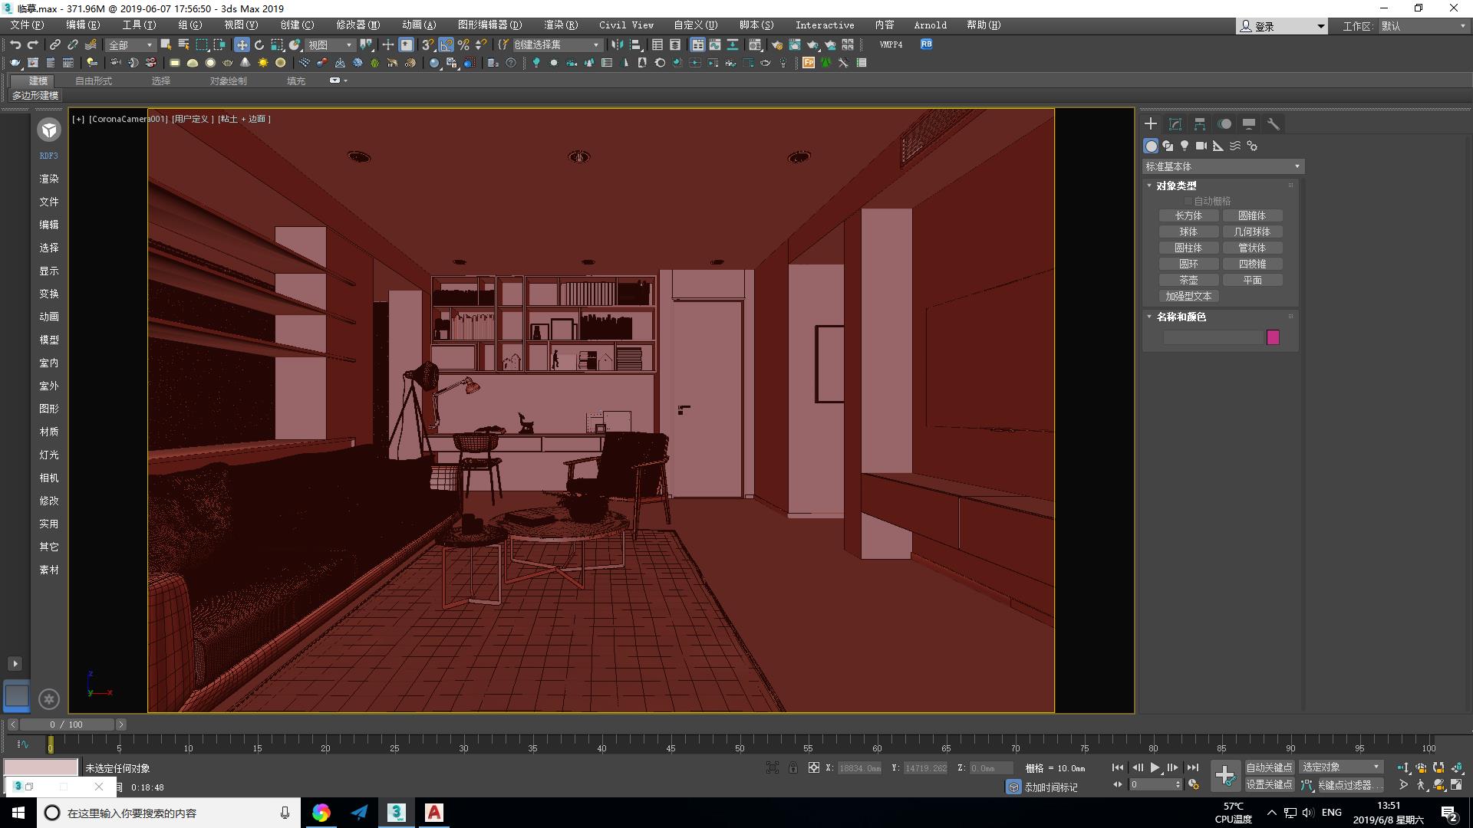Open the selection filter dropdown (全部)
The width and height of the screenshot is (1473, 828).
tap(130, 45)
